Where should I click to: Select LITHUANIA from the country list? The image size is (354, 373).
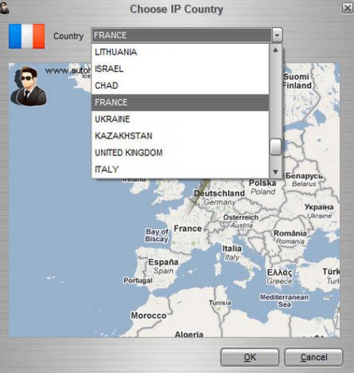point(180,52)
